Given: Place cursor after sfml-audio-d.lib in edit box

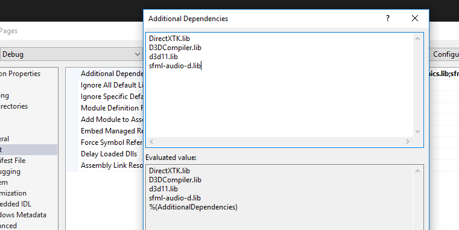Looking at the screenshot, I should [x=201, y=66].
